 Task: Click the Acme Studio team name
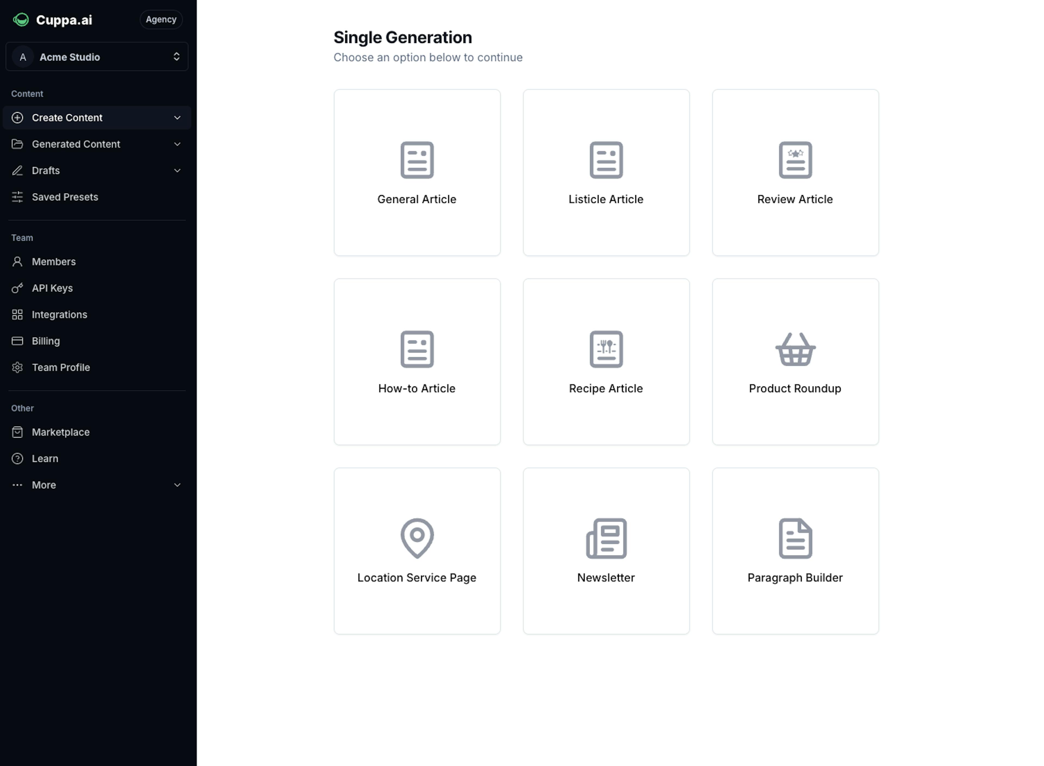pos(70,57)
